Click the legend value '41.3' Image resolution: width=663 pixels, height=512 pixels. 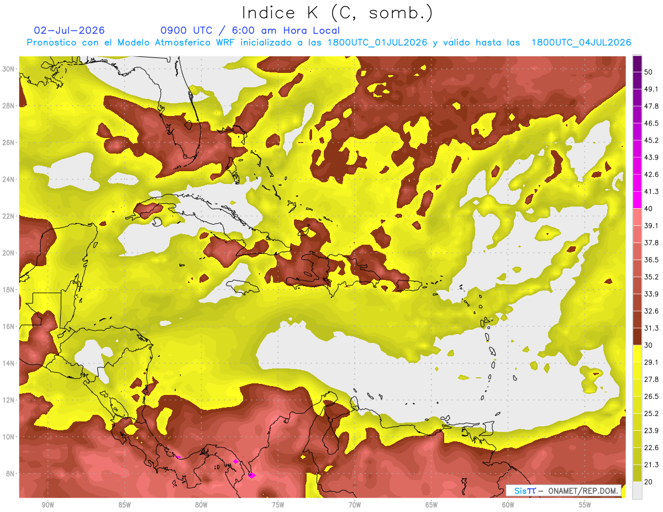(651, 192)
